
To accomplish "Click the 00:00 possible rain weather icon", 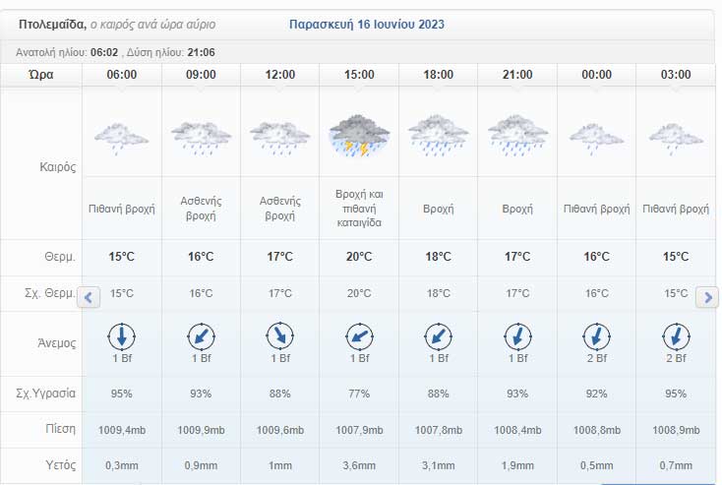I will point(596,138).
